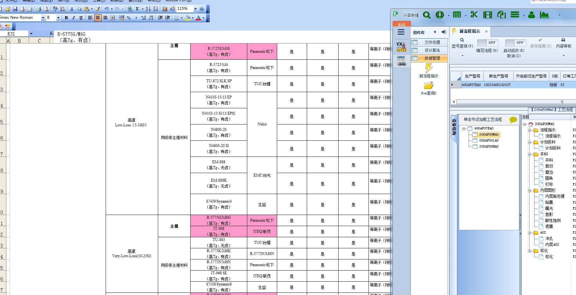576x295 pixels.
Task: Sort ascending A-Z in Excel toolbar
Action: (148, 9)
